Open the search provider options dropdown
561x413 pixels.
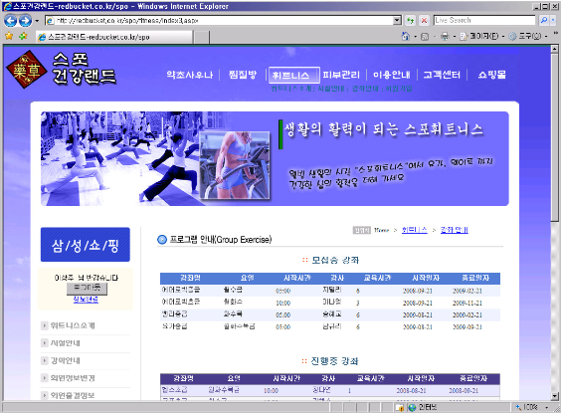pyautogui.click(x=553, y=20)
